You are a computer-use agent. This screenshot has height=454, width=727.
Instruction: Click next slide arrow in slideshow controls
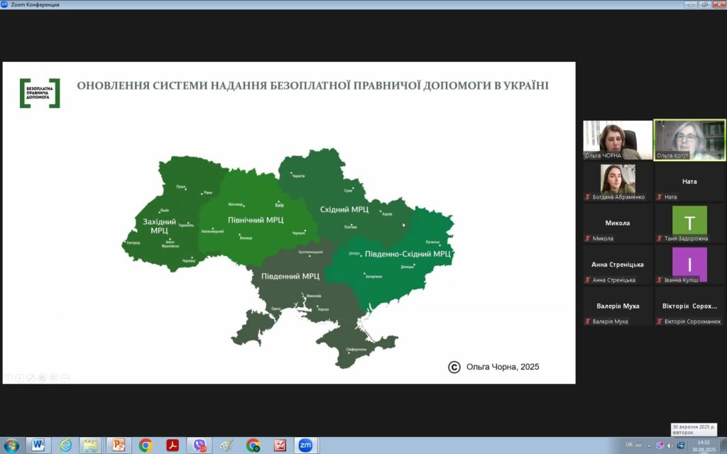(x=20, y=377)
